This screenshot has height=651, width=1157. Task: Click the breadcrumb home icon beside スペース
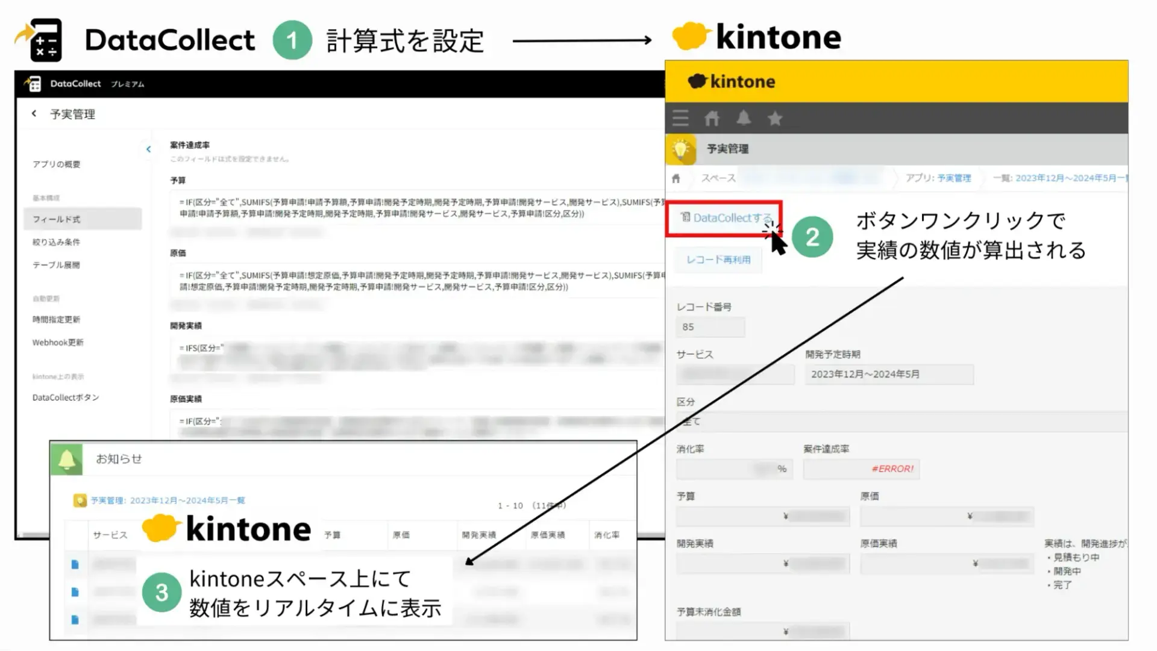click(x=676, y=178)
